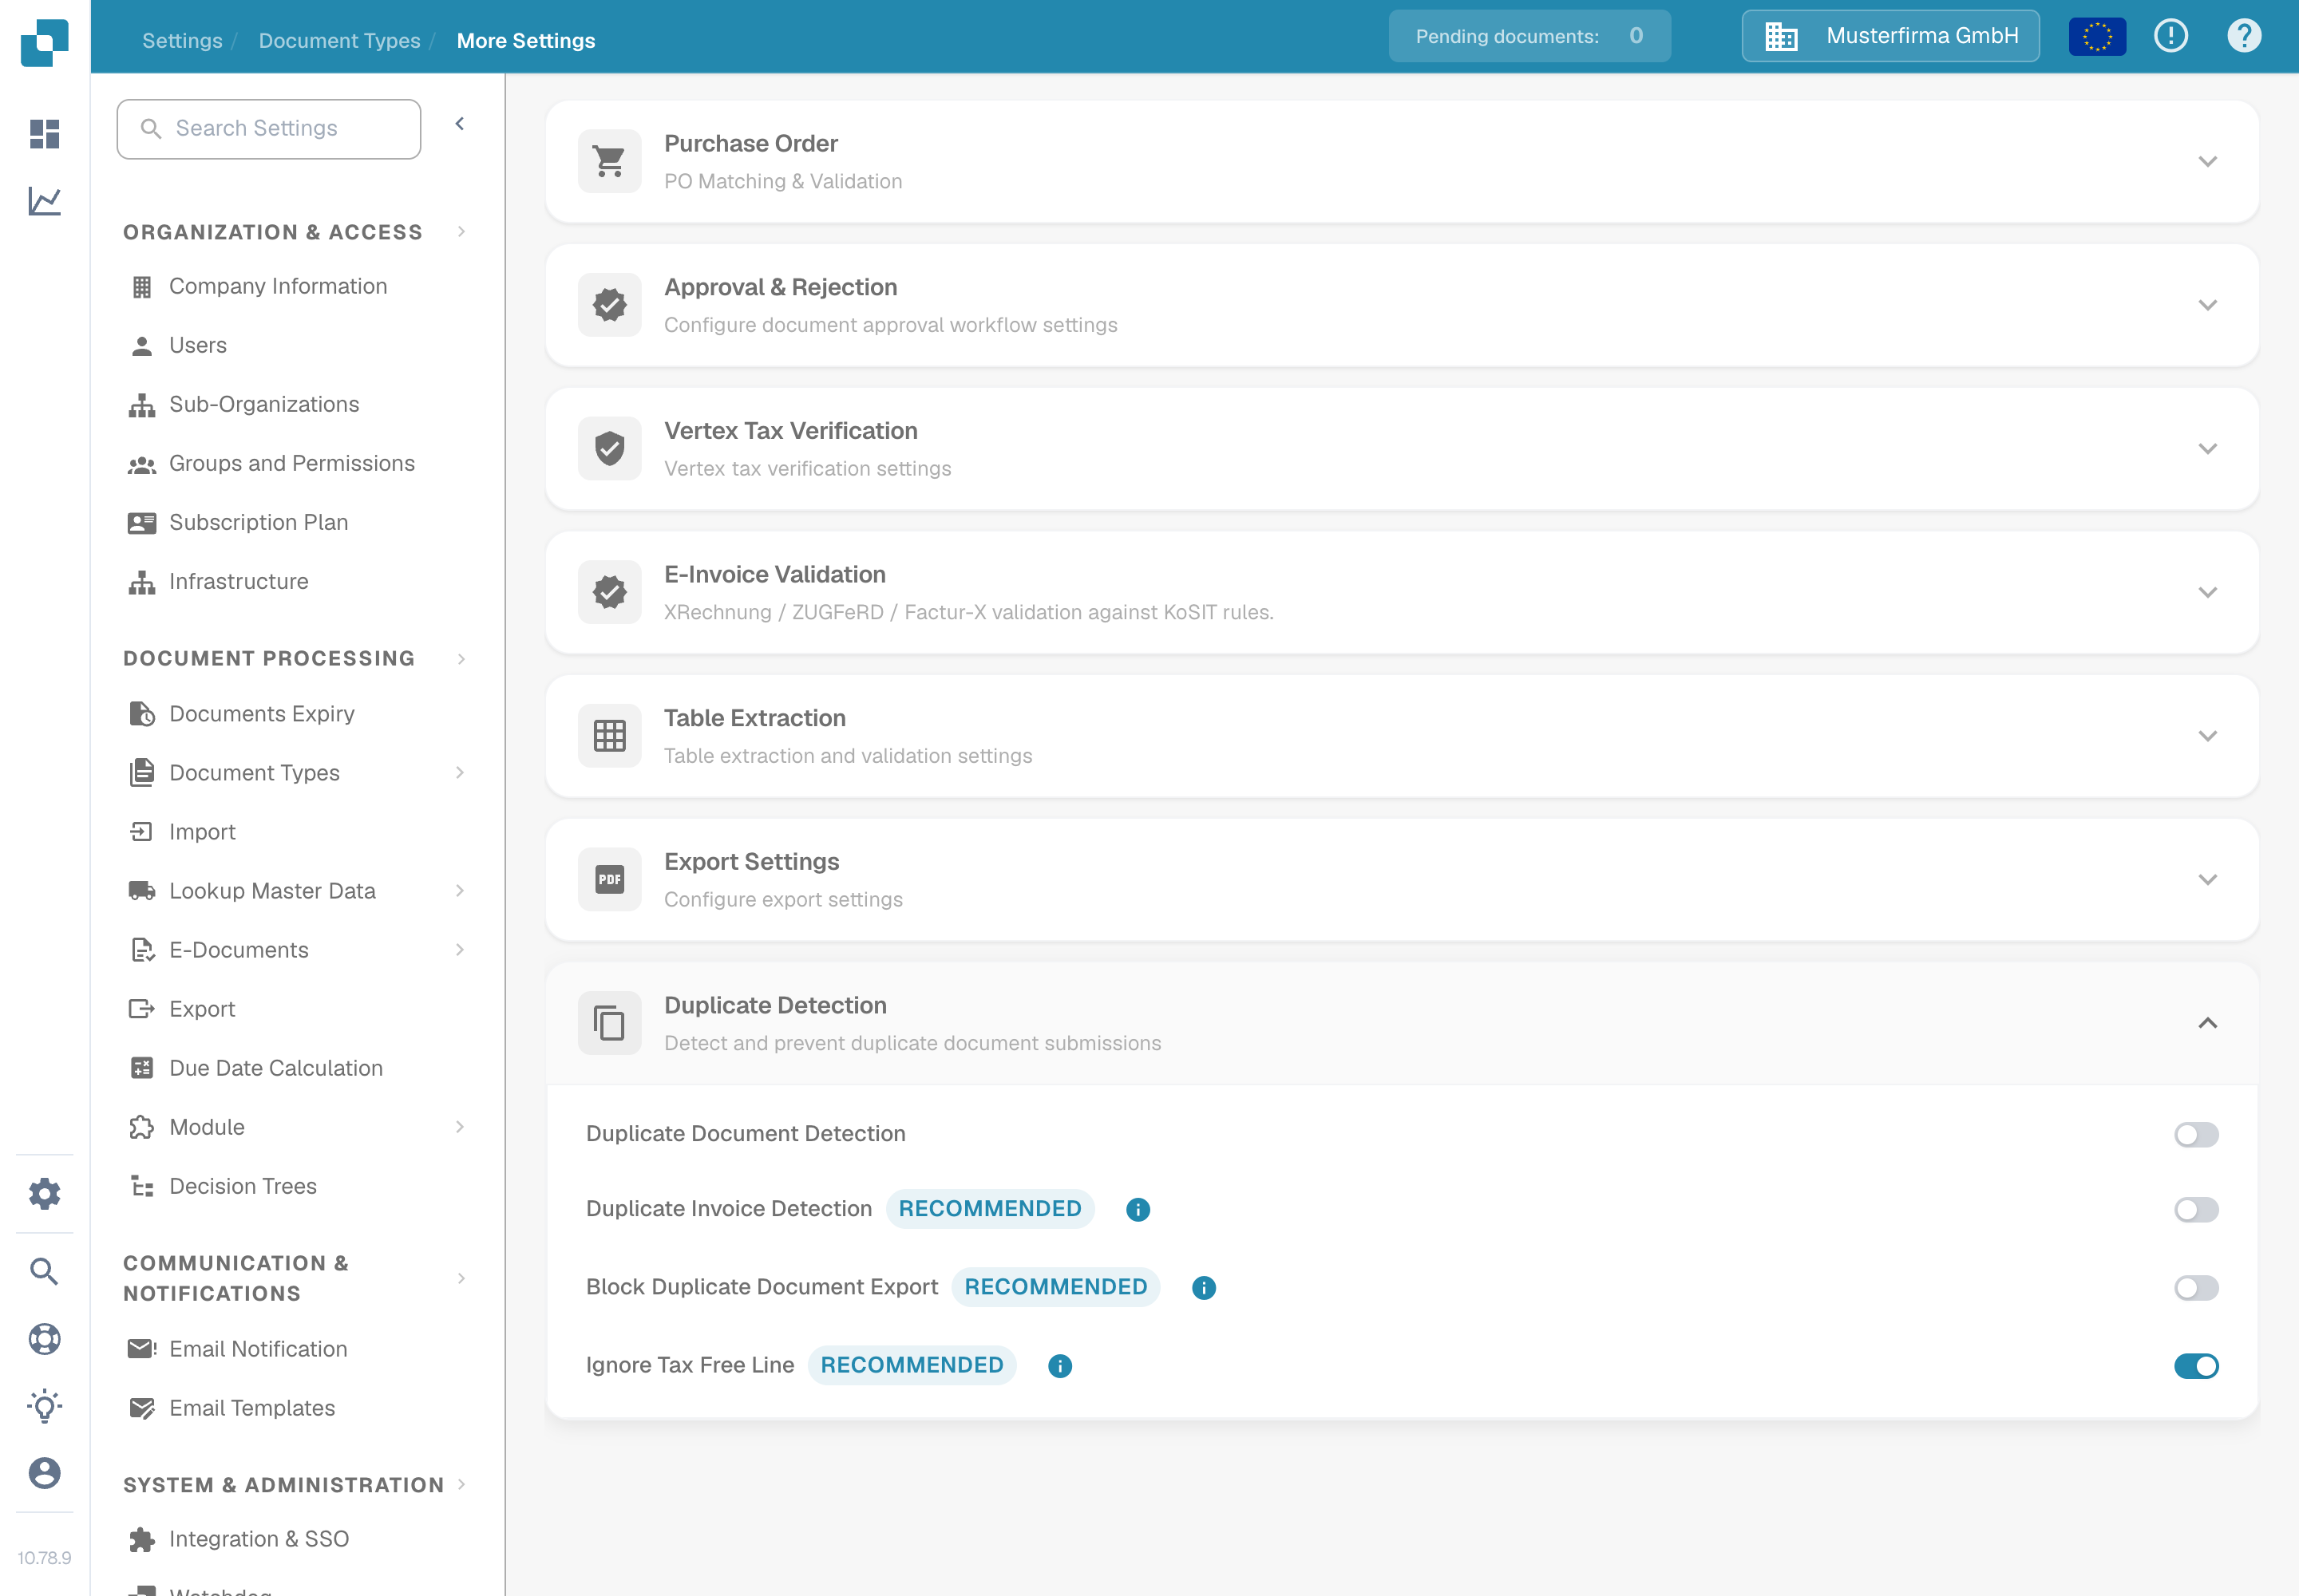Click the Approval & Rejection badge icon
This screenshot has width=2299, height=1596.
pos(609,305)
